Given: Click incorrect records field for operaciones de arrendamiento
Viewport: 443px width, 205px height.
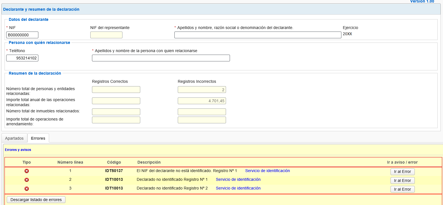Looking at the screenshot, I should (202, 120).
